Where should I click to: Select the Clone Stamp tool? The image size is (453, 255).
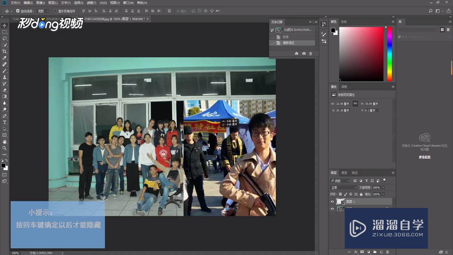[x=5, y=77]
